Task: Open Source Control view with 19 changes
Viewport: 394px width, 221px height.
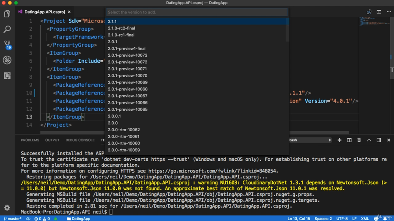Action: [7, 45]
